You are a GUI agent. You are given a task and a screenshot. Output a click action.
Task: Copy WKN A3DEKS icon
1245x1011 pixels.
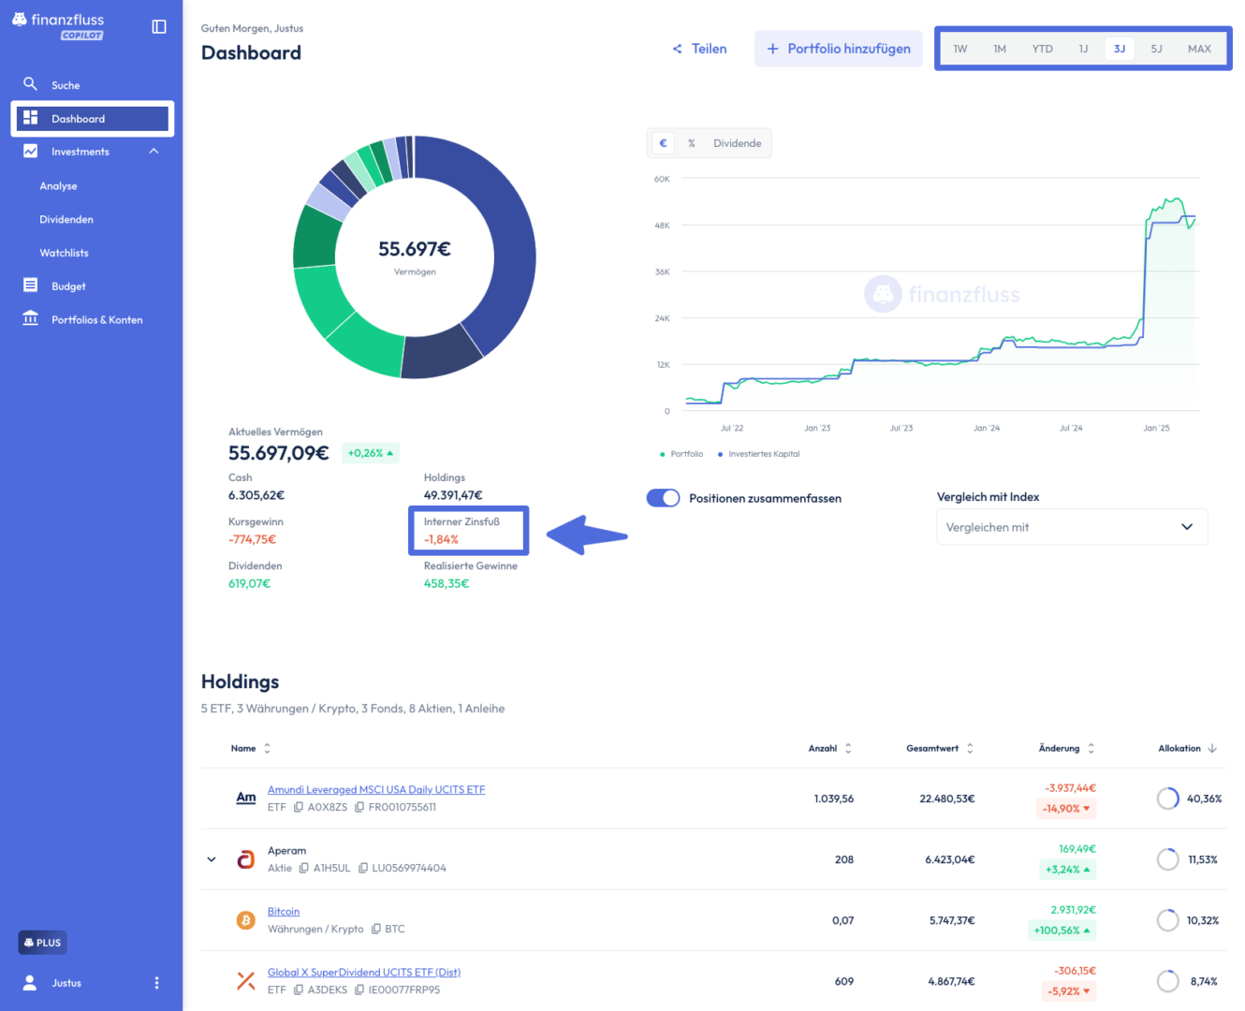point(299,989)
